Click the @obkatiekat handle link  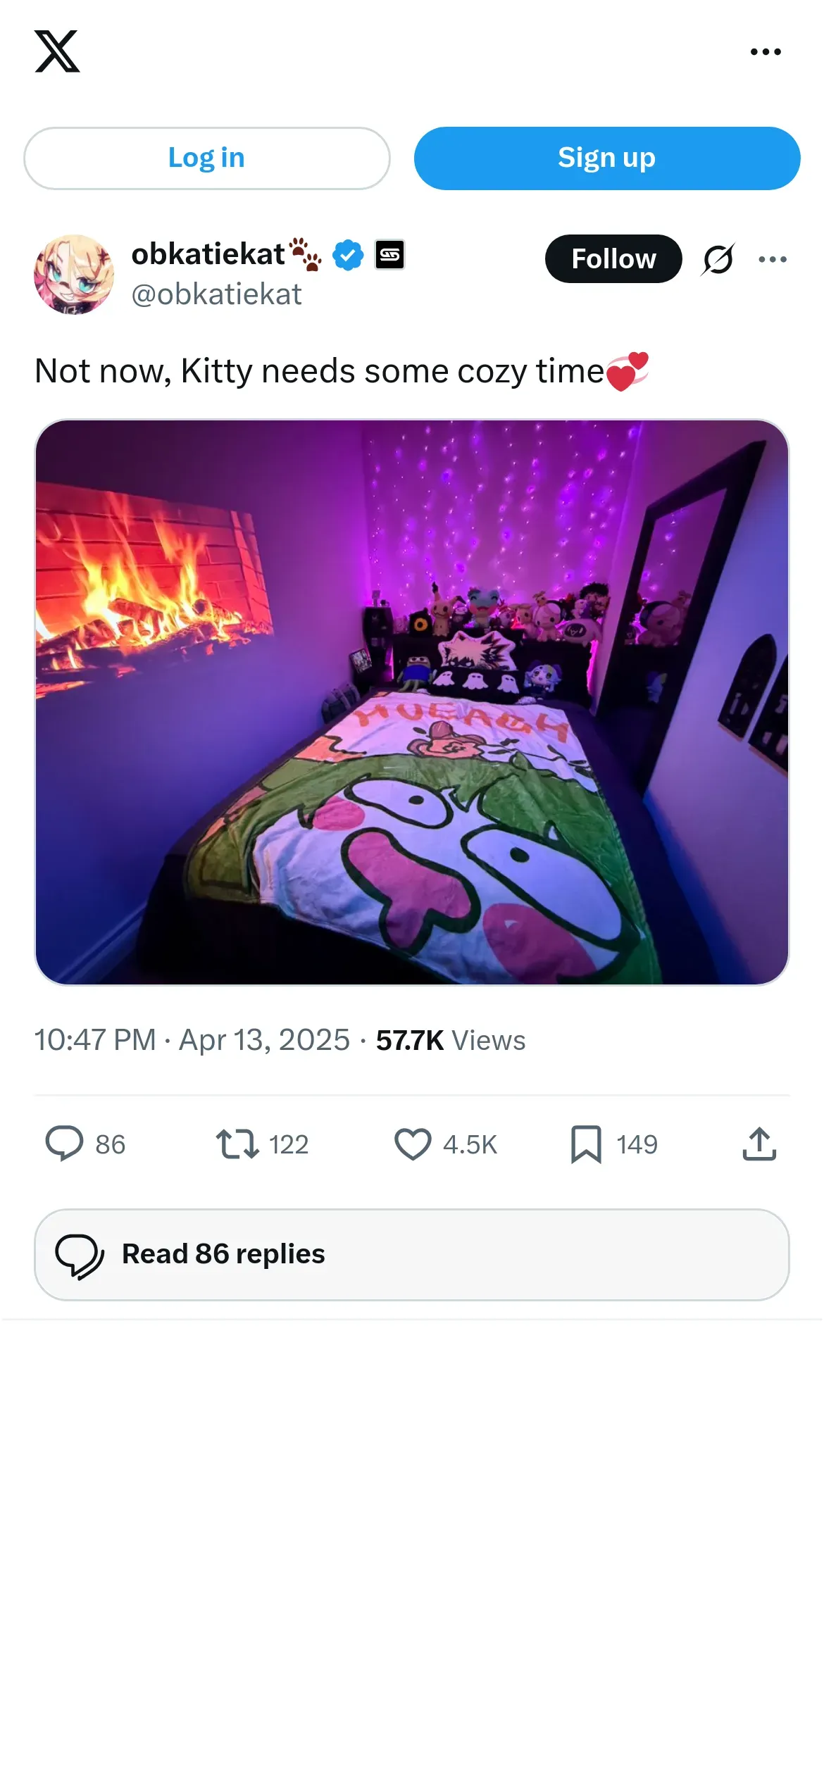[x=216, y=294]
